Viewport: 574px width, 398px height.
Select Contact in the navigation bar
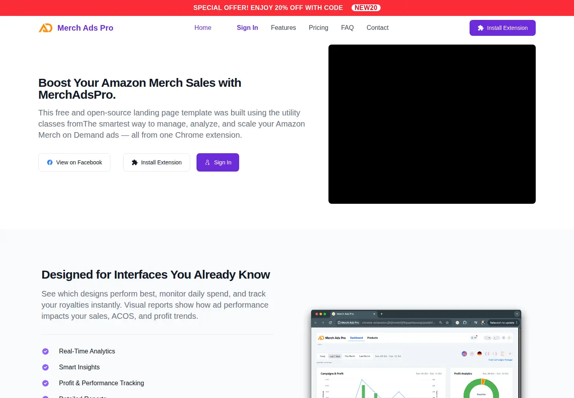point(377,28)
